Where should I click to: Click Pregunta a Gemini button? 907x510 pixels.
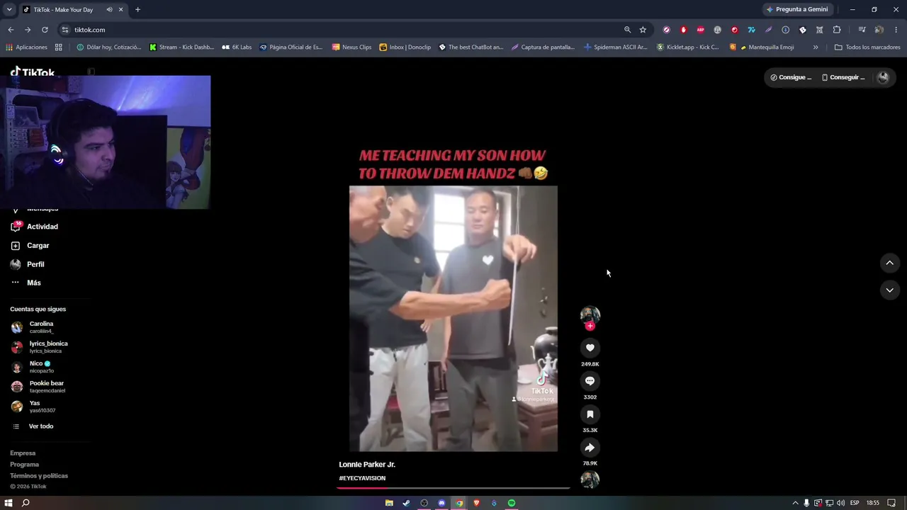797,10
